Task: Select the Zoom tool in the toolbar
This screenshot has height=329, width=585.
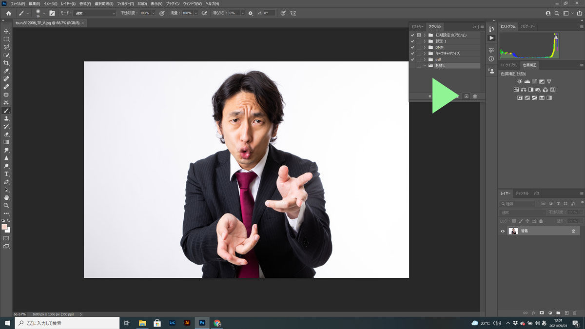Action: pos(6,205)
